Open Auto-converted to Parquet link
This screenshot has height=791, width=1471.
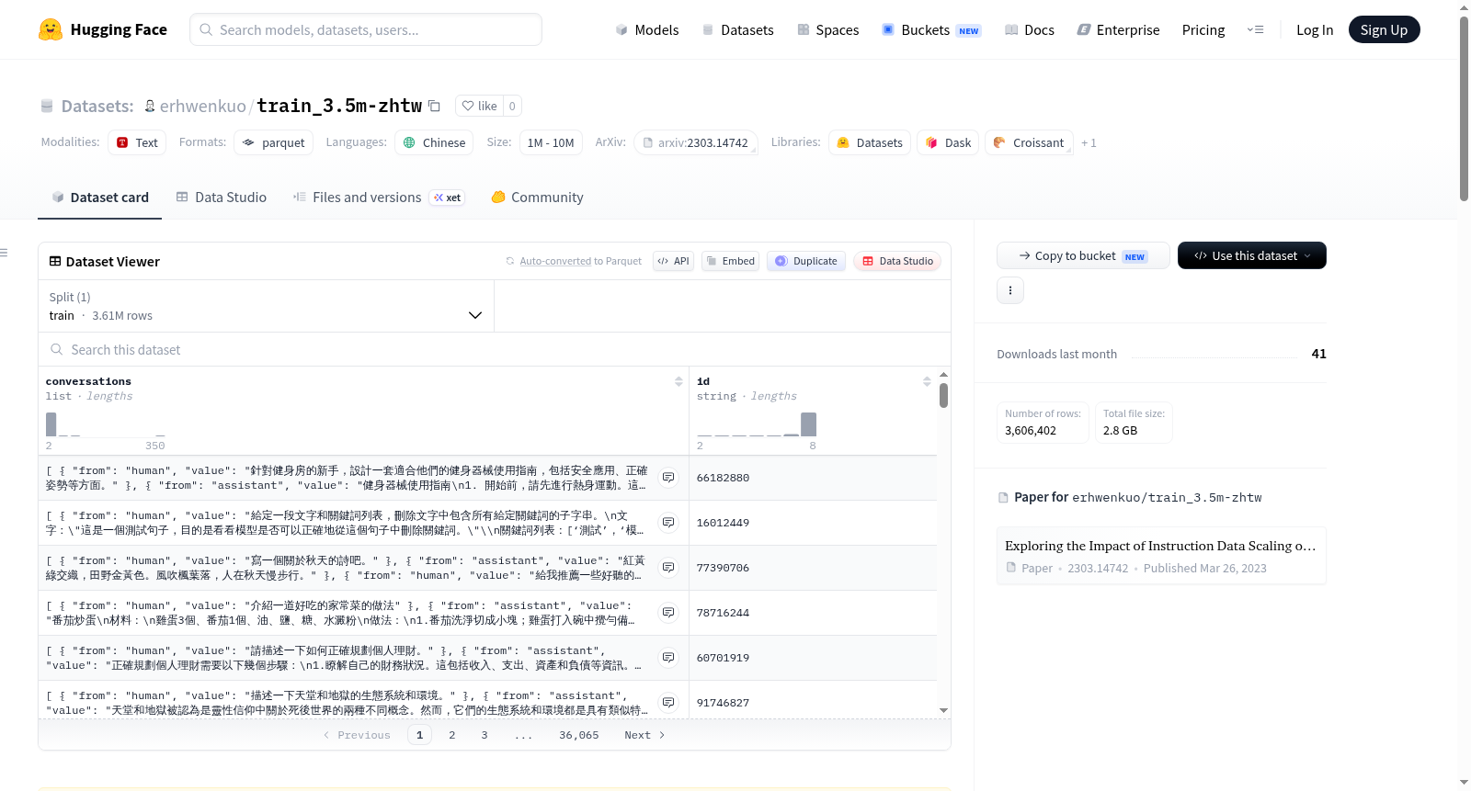point(574,261)
